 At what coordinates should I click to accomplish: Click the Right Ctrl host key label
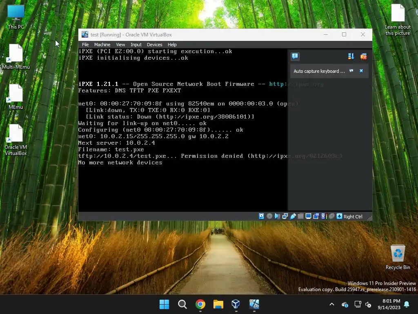click(x=353, y=217)
